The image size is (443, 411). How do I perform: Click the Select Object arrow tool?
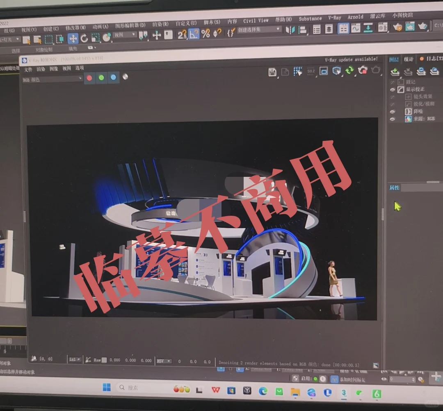pos(27,40)
